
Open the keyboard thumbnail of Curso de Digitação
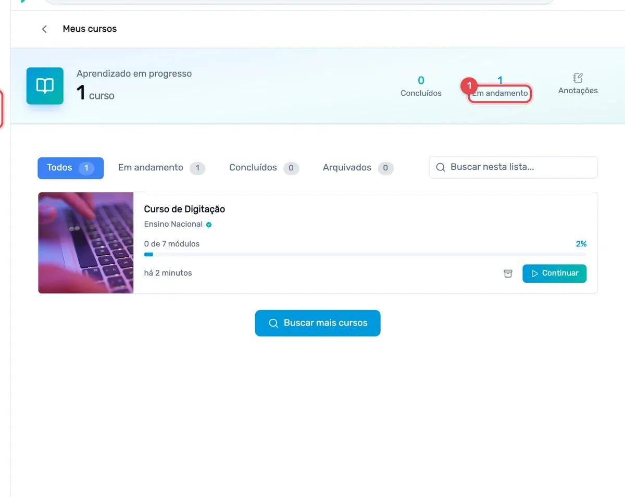(86, 243)
